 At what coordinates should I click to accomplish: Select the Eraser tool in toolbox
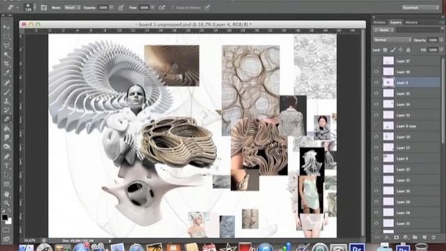coord(6,119)
